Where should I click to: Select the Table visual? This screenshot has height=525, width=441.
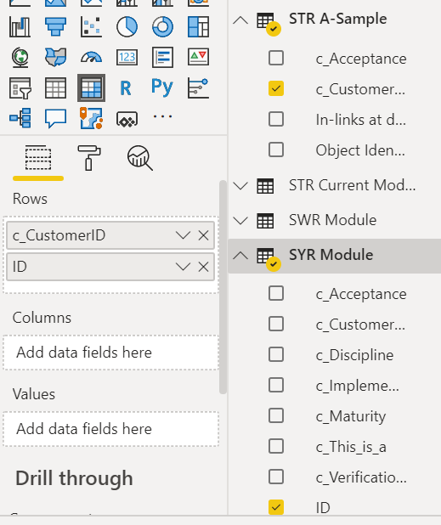[55, 88]
